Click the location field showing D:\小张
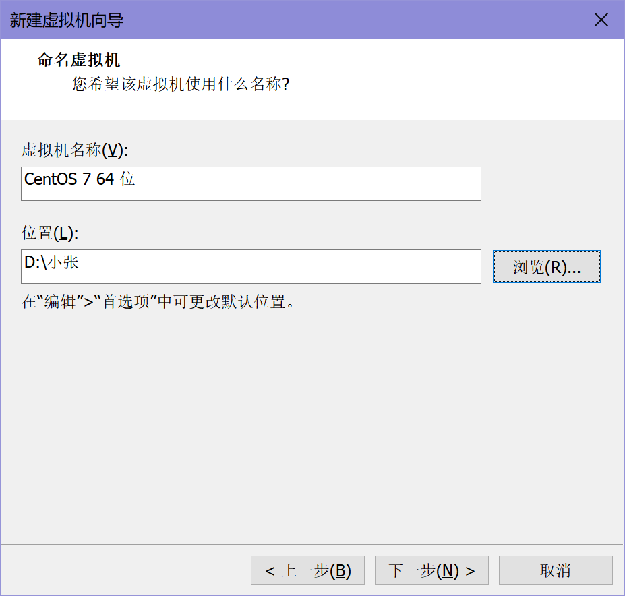This screenshot has width=625, height=596. click(x=251, y=266)
